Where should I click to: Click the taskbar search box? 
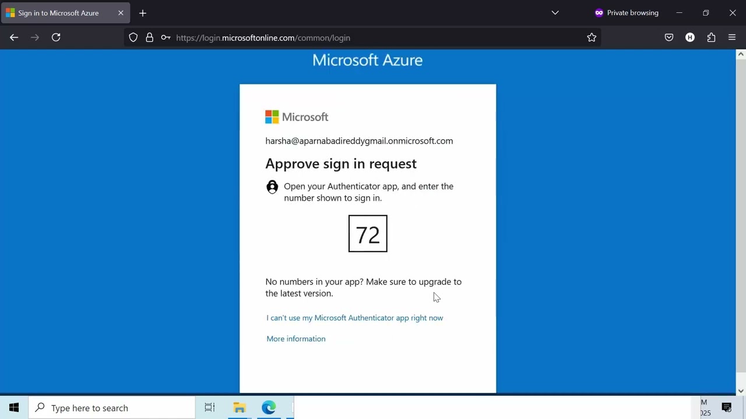(112, 408)
